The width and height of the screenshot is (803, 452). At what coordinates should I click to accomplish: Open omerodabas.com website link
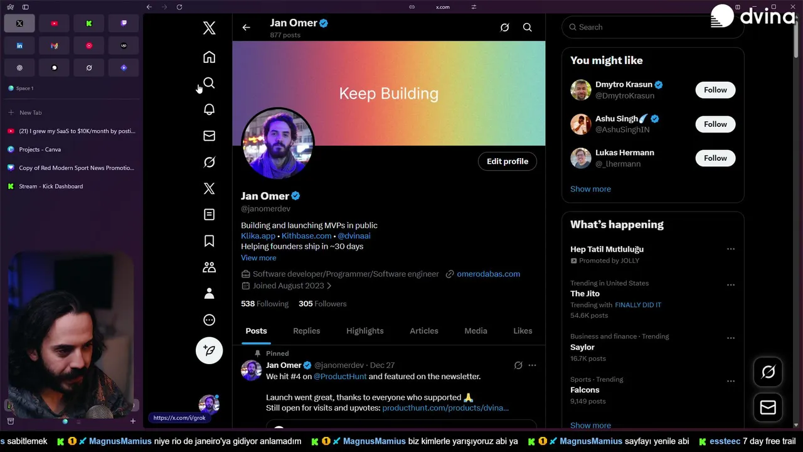tap(489, 274)
